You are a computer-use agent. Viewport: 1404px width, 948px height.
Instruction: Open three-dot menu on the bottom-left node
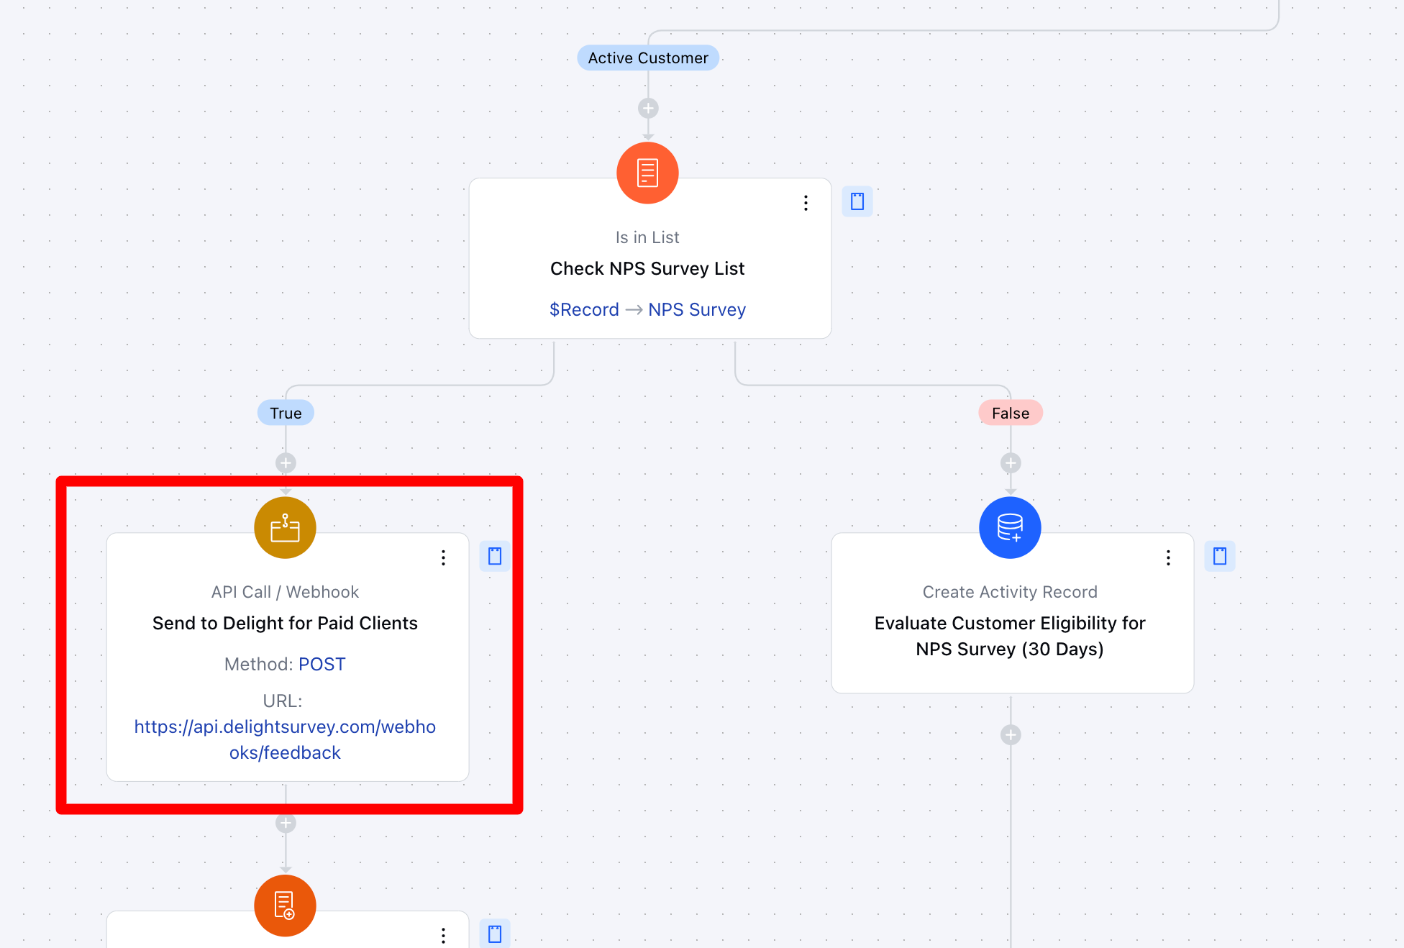click(x=443, y=935)
